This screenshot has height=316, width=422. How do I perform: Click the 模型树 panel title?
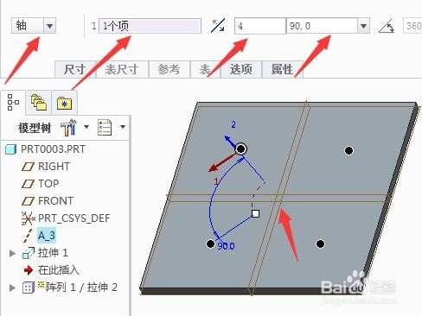pyautogui.click(x=35, y=128)
